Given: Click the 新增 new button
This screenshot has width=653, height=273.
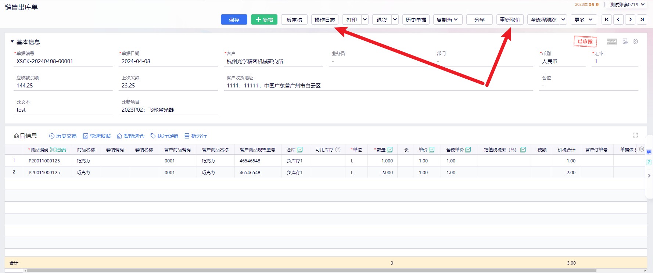Looking at the screenshot, I should click(264, 19).
